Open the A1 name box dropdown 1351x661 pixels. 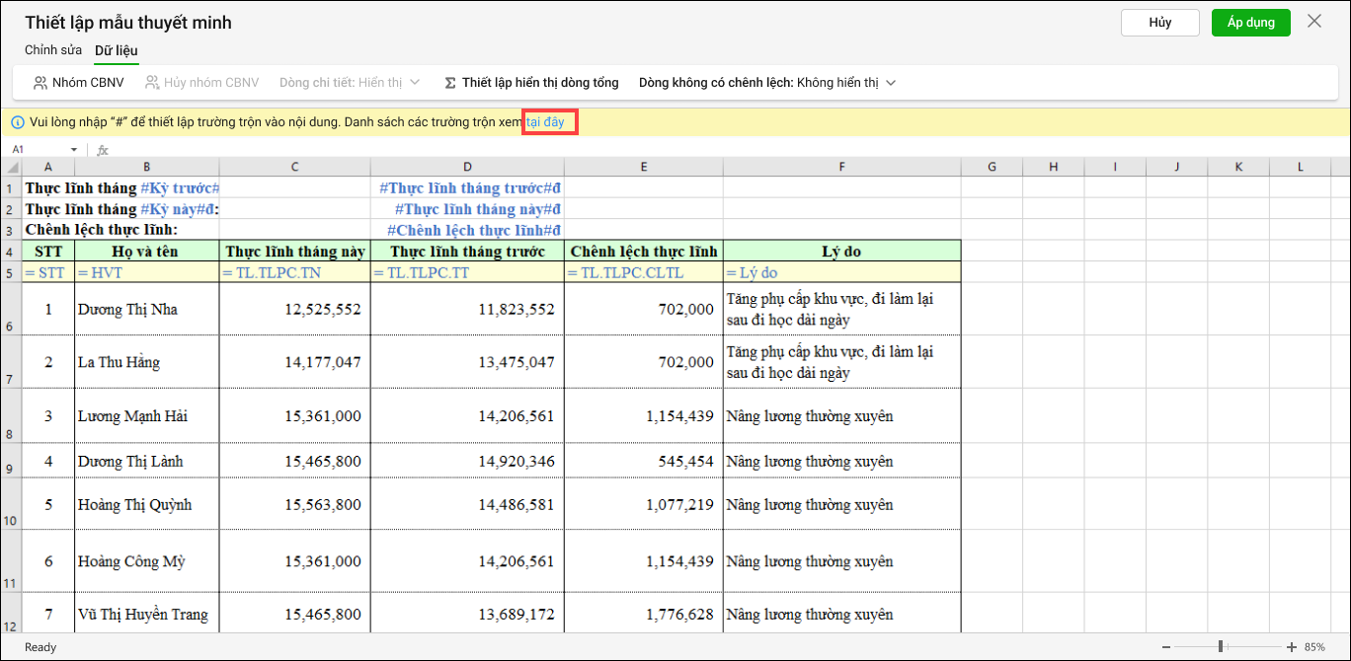(x=74, y=150)
